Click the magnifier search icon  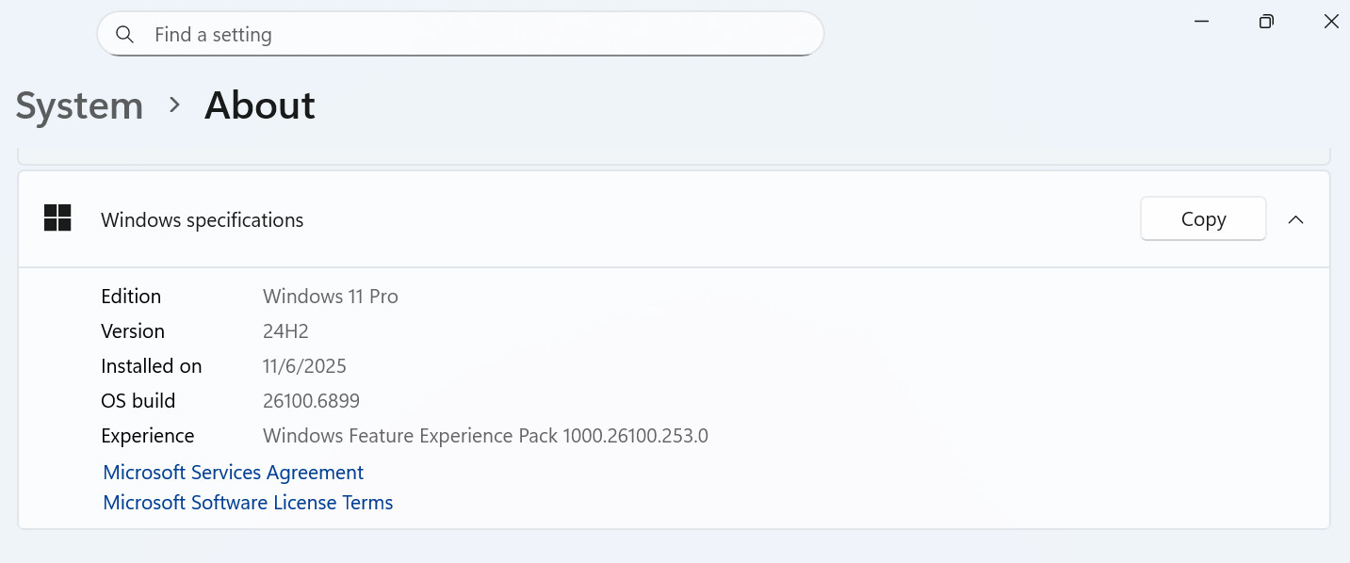click(x=124, y=35)
